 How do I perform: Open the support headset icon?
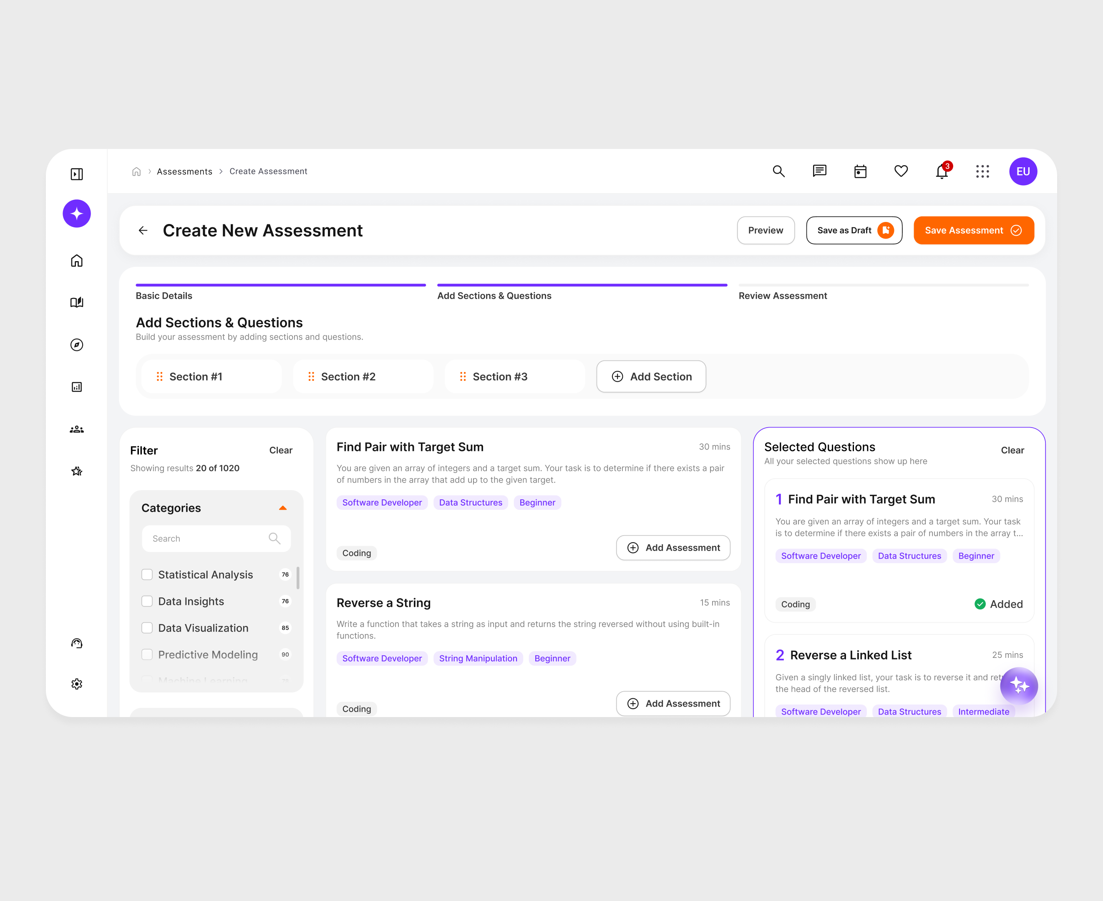point(76,643)
